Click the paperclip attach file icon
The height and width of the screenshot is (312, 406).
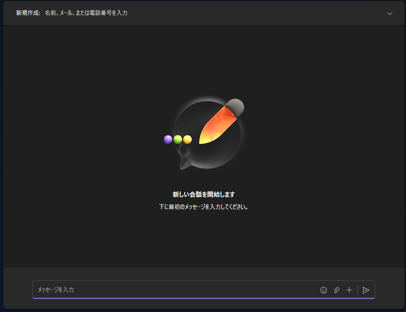click(337, 290)
